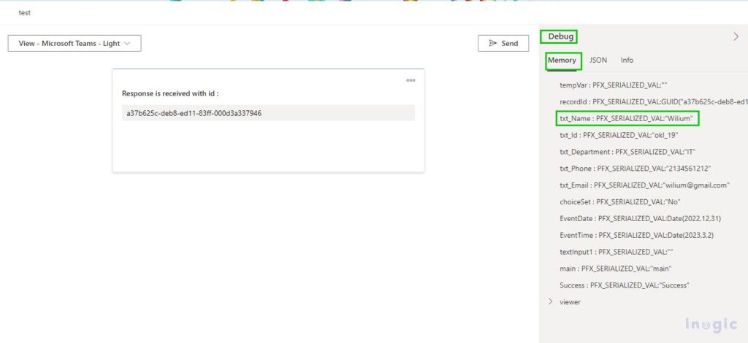Select the txt_Phone "2134561212" entry
The height and width of the screenshot is (343, 748).
[636, 168]
